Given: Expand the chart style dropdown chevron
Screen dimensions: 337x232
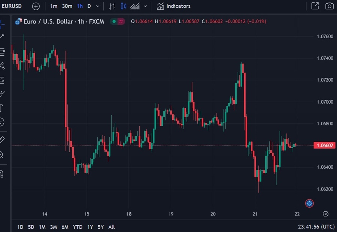Looking at the screenshot, I should click(145, 6).
